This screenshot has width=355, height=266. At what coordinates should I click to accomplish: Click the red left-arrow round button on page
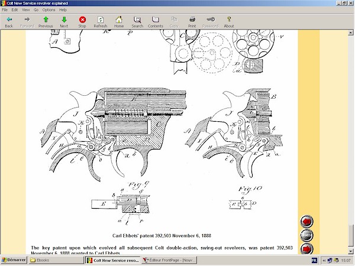[306, 222]
